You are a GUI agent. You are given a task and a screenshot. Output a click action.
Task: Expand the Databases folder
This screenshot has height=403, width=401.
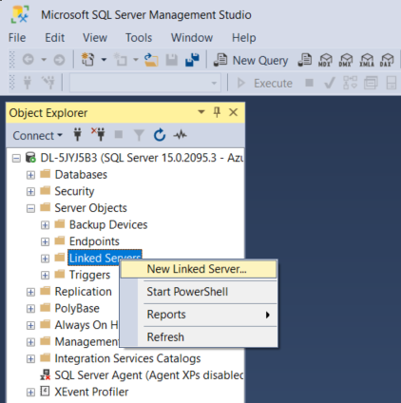pos(30,175)
